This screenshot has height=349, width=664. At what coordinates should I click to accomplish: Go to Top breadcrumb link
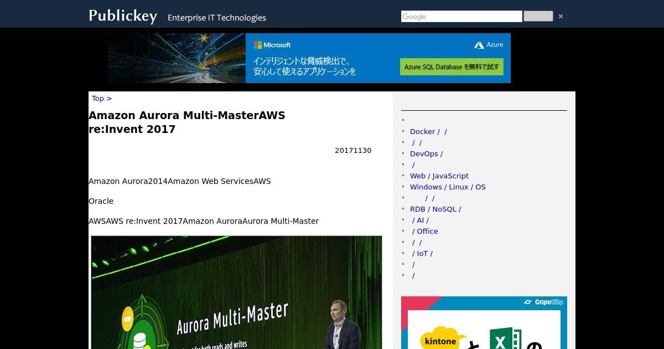98,99
